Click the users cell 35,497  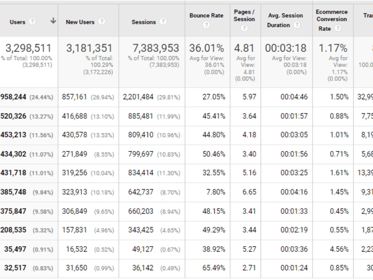click(15, 249)
